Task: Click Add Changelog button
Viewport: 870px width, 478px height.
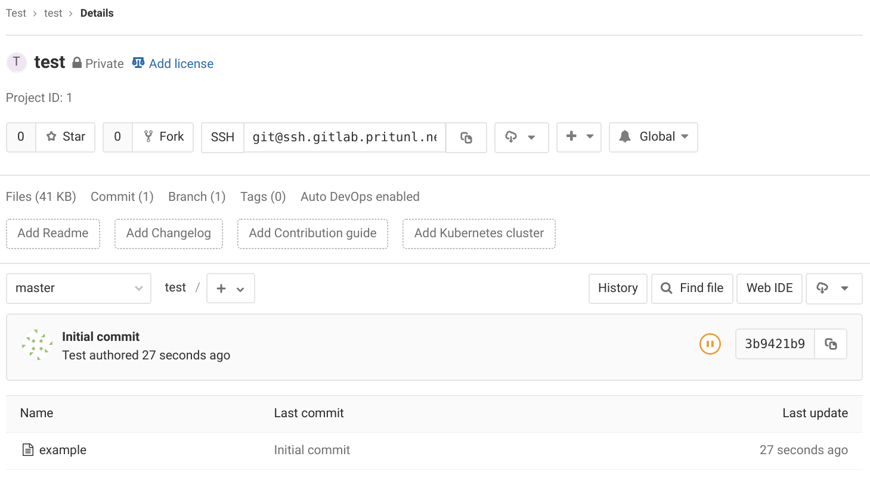Action: click(169, 234)
